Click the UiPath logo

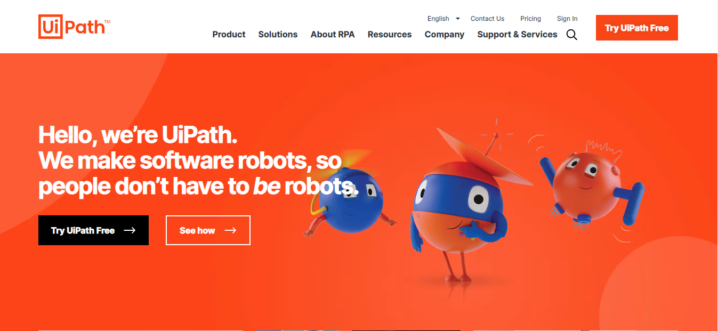point(75,27)
